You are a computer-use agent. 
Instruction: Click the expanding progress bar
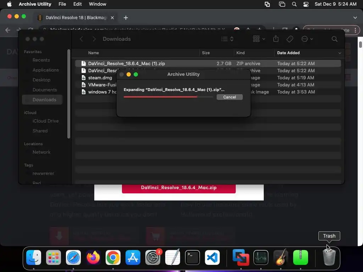(168, 97)
